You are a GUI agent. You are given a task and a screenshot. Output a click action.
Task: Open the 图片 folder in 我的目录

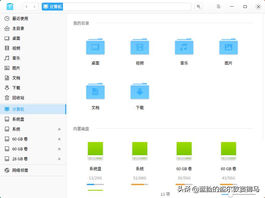coord(228,47)
